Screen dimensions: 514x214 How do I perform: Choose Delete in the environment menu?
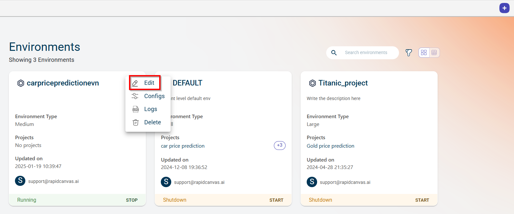point(152,122)
